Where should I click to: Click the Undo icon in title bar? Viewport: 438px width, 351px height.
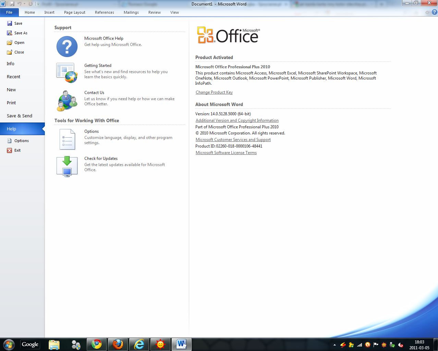[20, 4]
